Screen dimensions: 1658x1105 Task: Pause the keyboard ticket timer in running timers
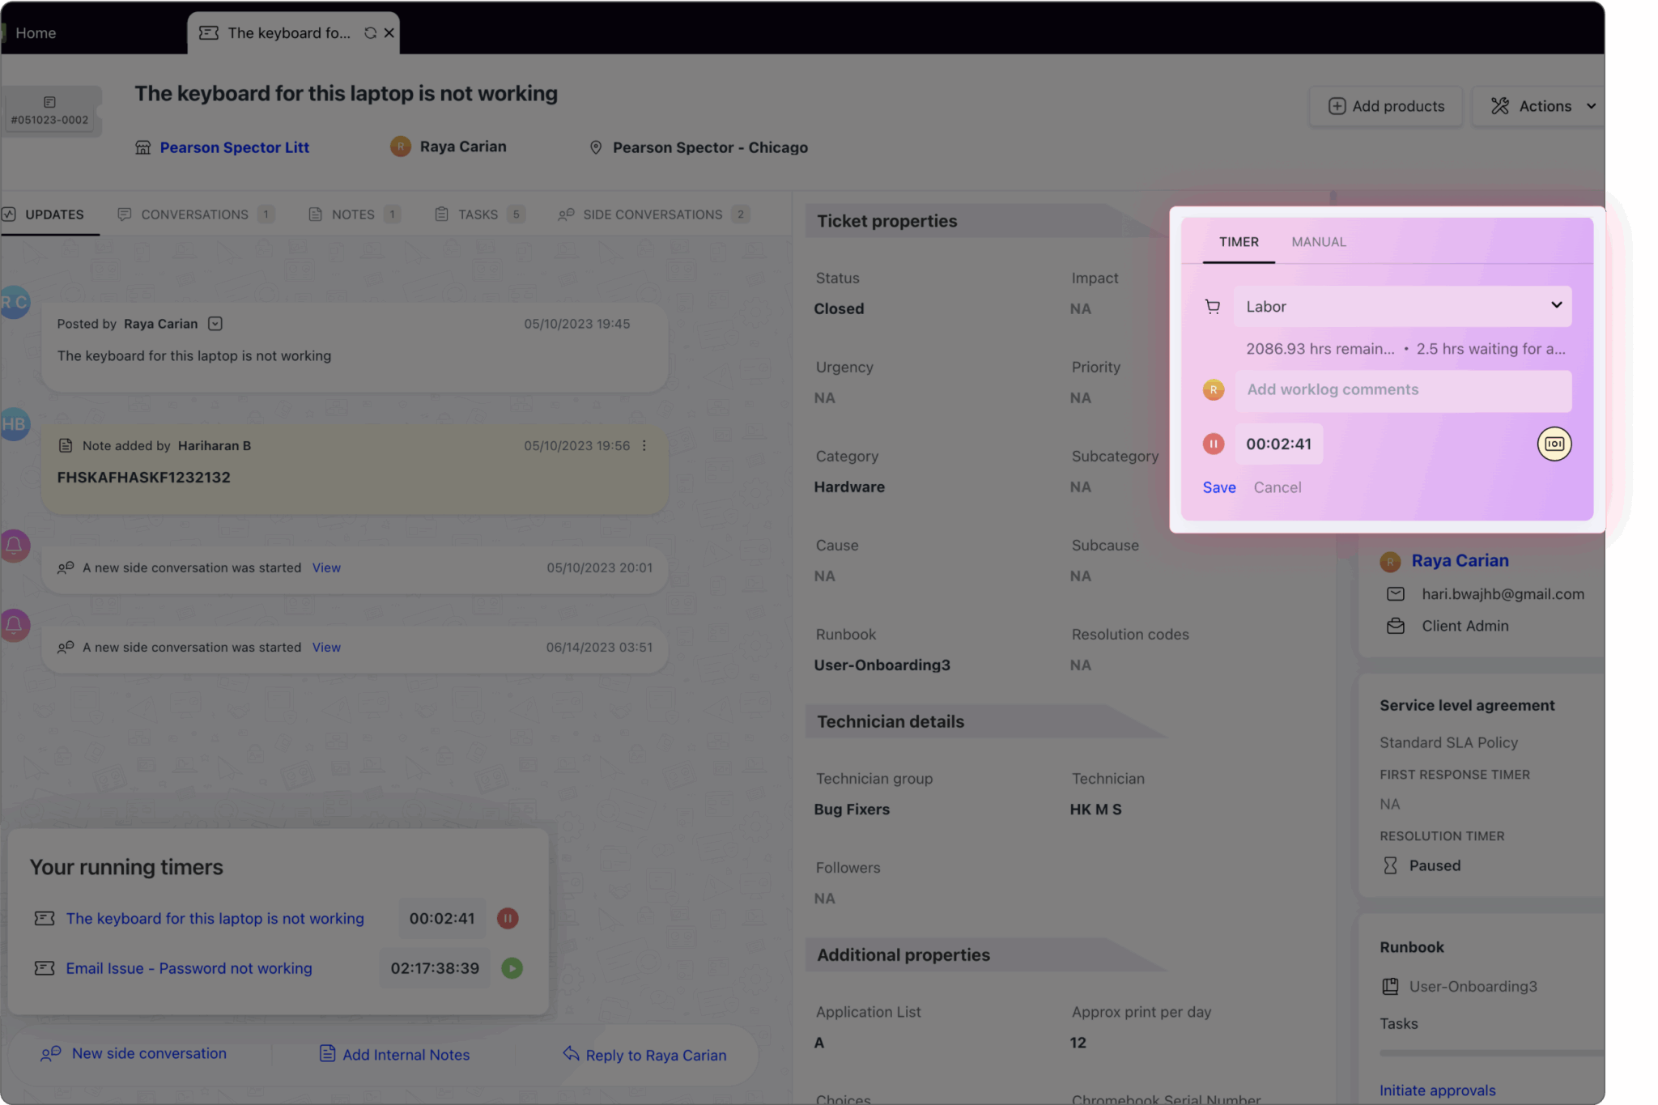tap(508, 918)
